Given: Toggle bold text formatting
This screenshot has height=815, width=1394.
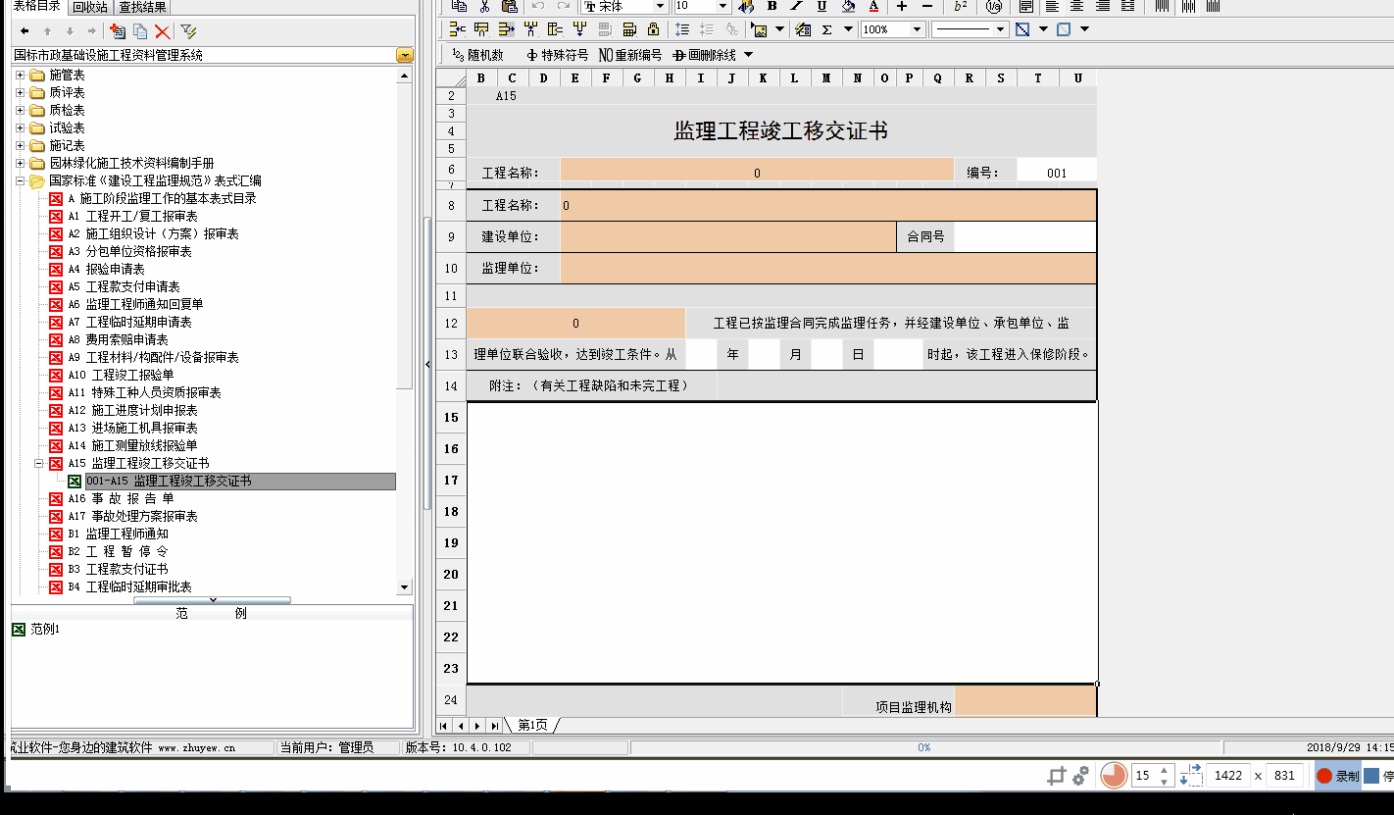Looking at the screenshot, I should (772, 6).
